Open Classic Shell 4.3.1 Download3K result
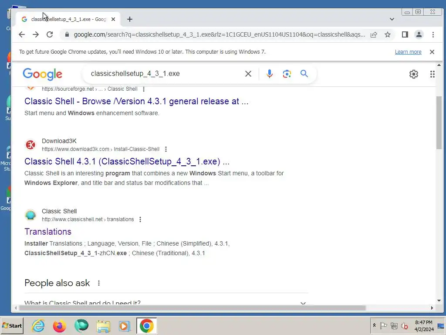446x335 pixels. 127,161
